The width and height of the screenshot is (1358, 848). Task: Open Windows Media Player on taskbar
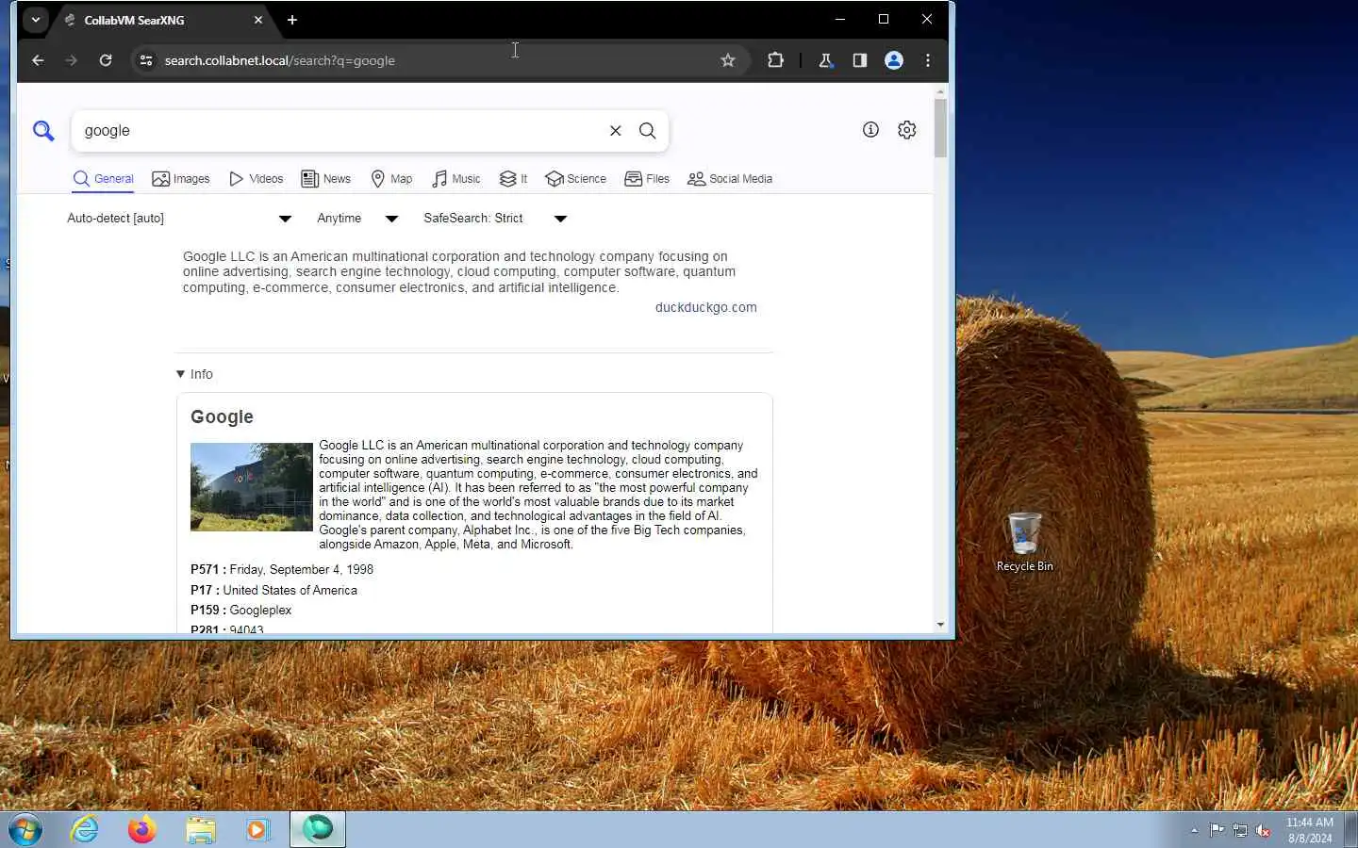pyautogui.click(x=257, y=830)
